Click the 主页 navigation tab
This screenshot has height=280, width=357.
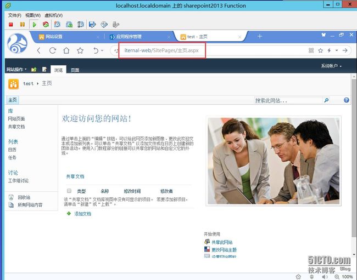[x=13, y=100]
